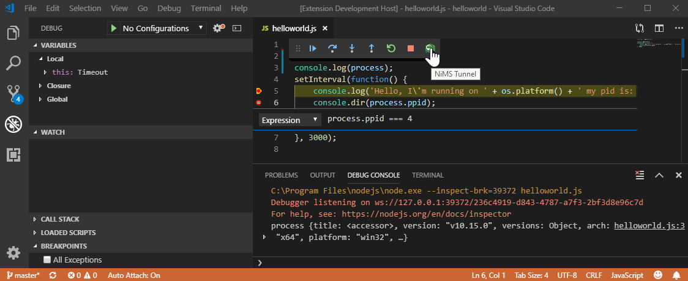Open the Selection menu

[x=85, y=9]
